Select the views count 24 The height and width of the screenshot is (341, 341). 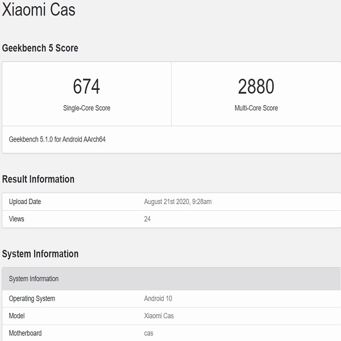(x=147, y=219)
